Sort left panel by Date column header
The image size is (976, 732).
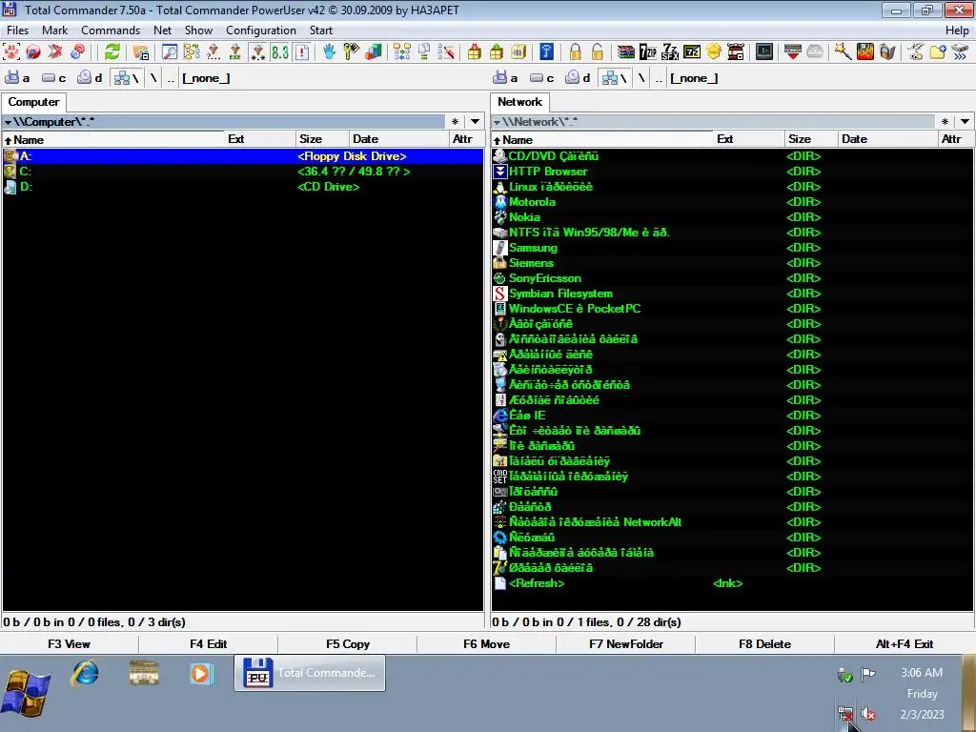(398, 139)
